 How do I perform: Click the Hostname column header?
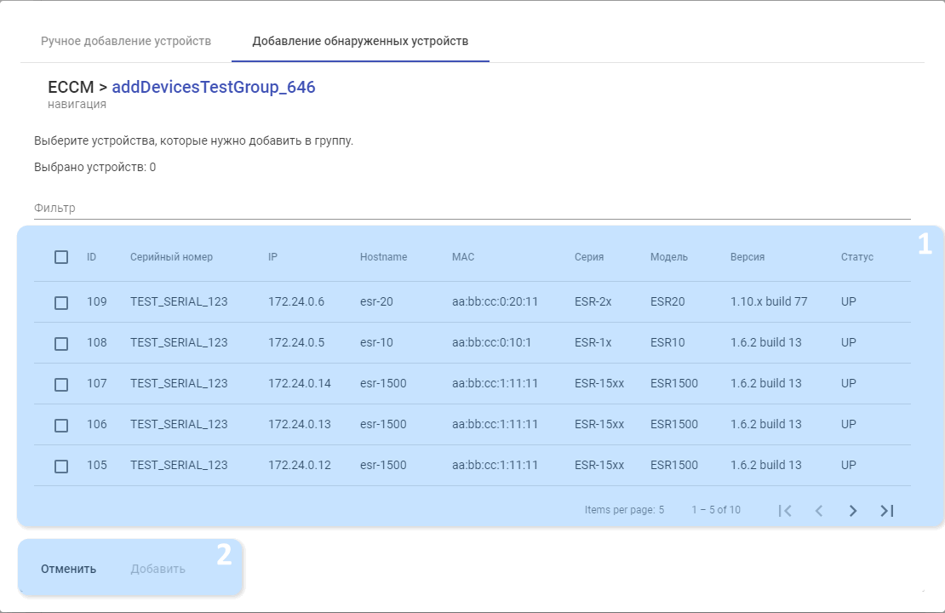pyautogui.click(x=383, y=257)
